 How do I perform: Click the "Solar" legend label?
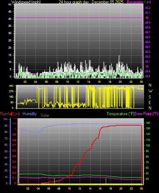[x=45, y=115]
